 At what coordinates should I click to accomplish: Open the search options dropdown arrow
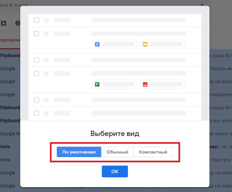coord(202,5)
